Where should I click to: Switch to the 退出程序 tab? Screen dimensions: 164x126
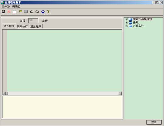[x=36, y=26]
